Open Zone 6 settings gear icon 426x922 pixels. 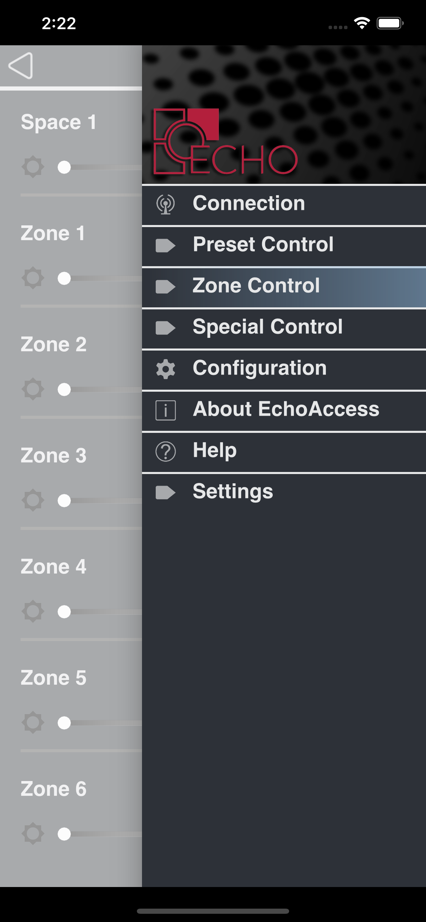click(33, 833)
